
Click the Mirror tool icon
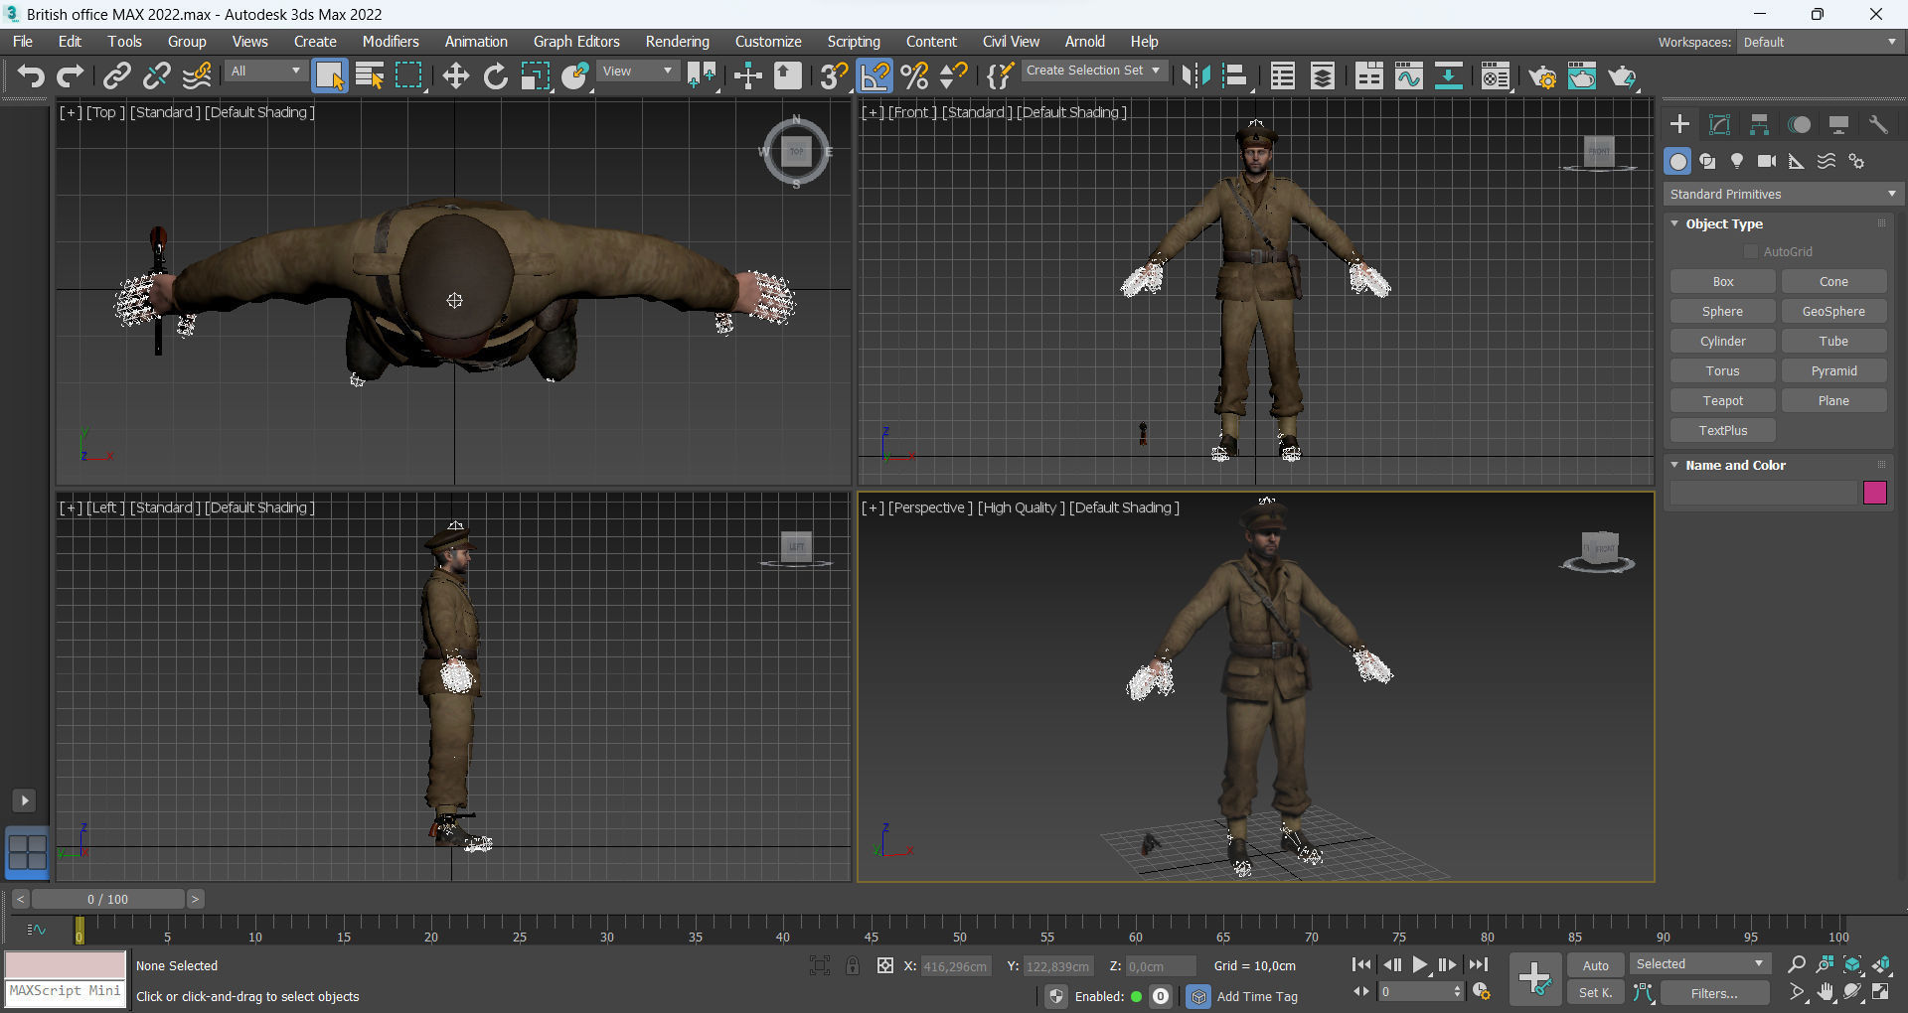coord(1196,76)
